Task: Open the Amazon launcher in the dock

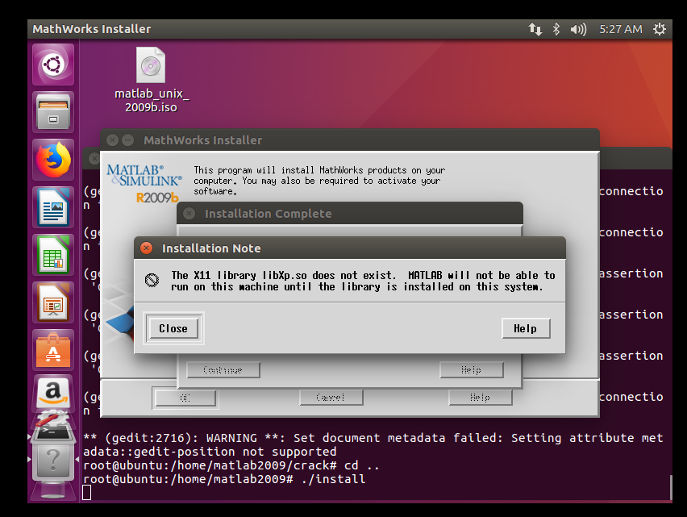Action: pyautogui.click(x=53, y=392)
